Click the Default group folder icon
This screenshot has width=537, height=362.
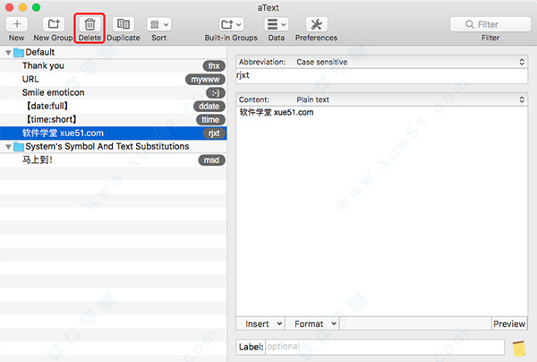click(19, 53)
